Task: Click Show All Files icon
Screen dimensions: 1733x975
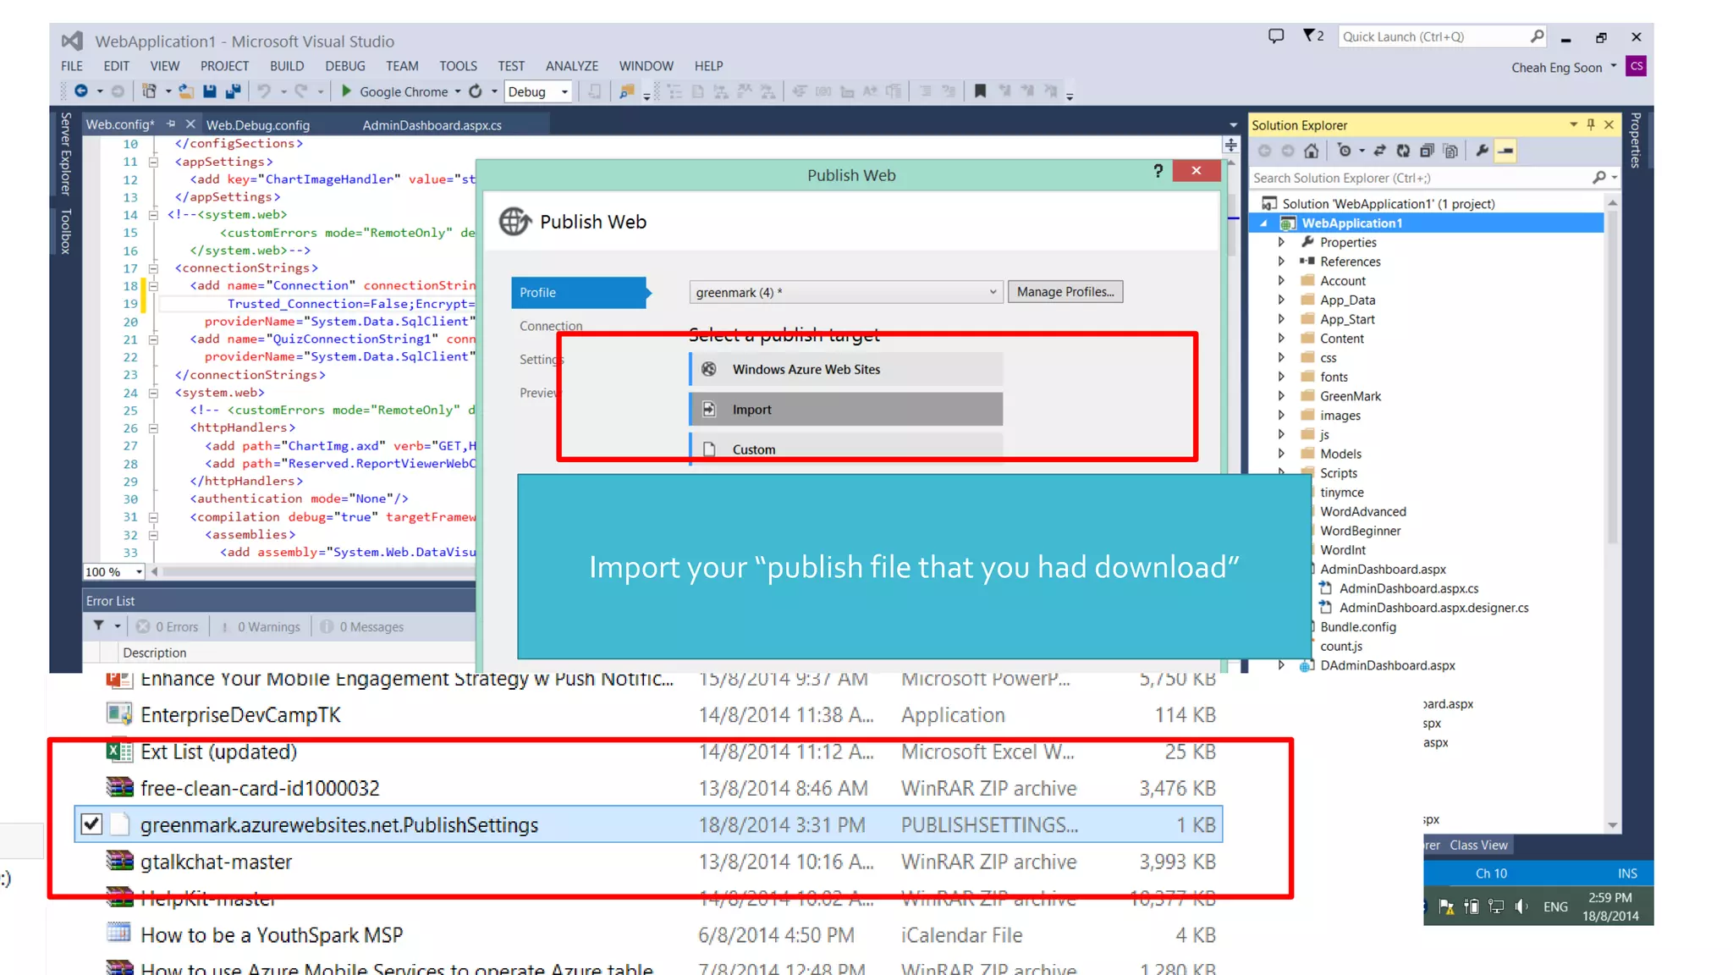Action: tap(1450, 151)
